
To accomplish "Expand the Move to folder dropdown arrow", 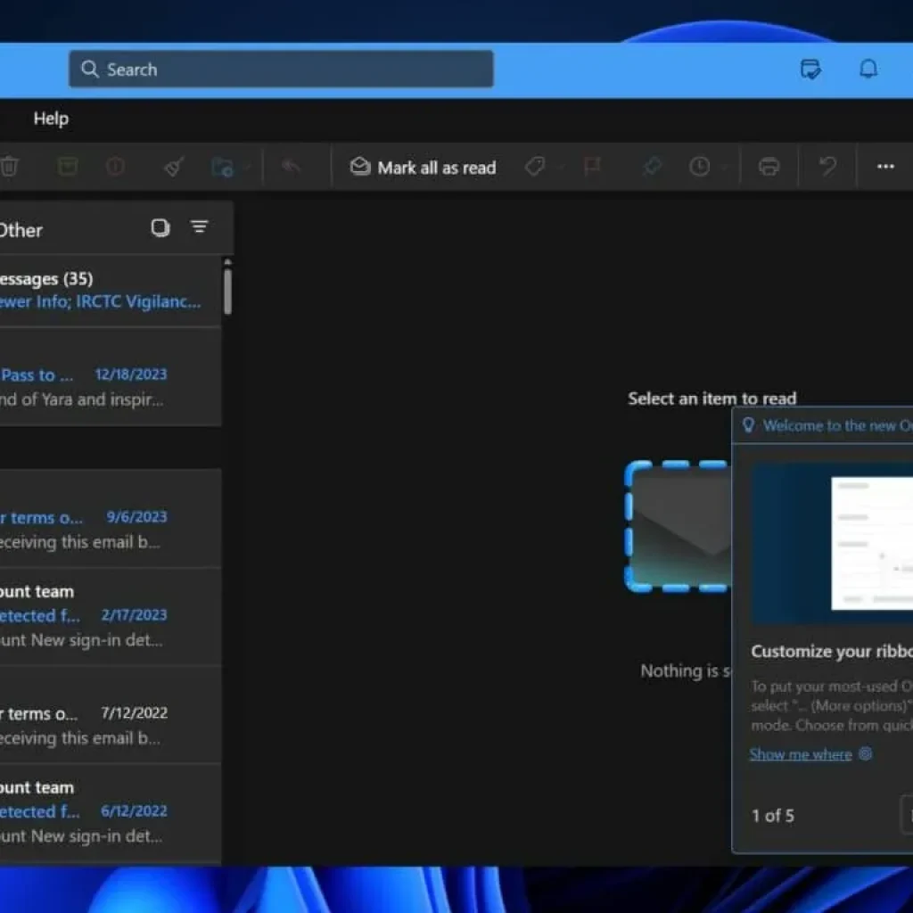I will click(x=247, y=168).
